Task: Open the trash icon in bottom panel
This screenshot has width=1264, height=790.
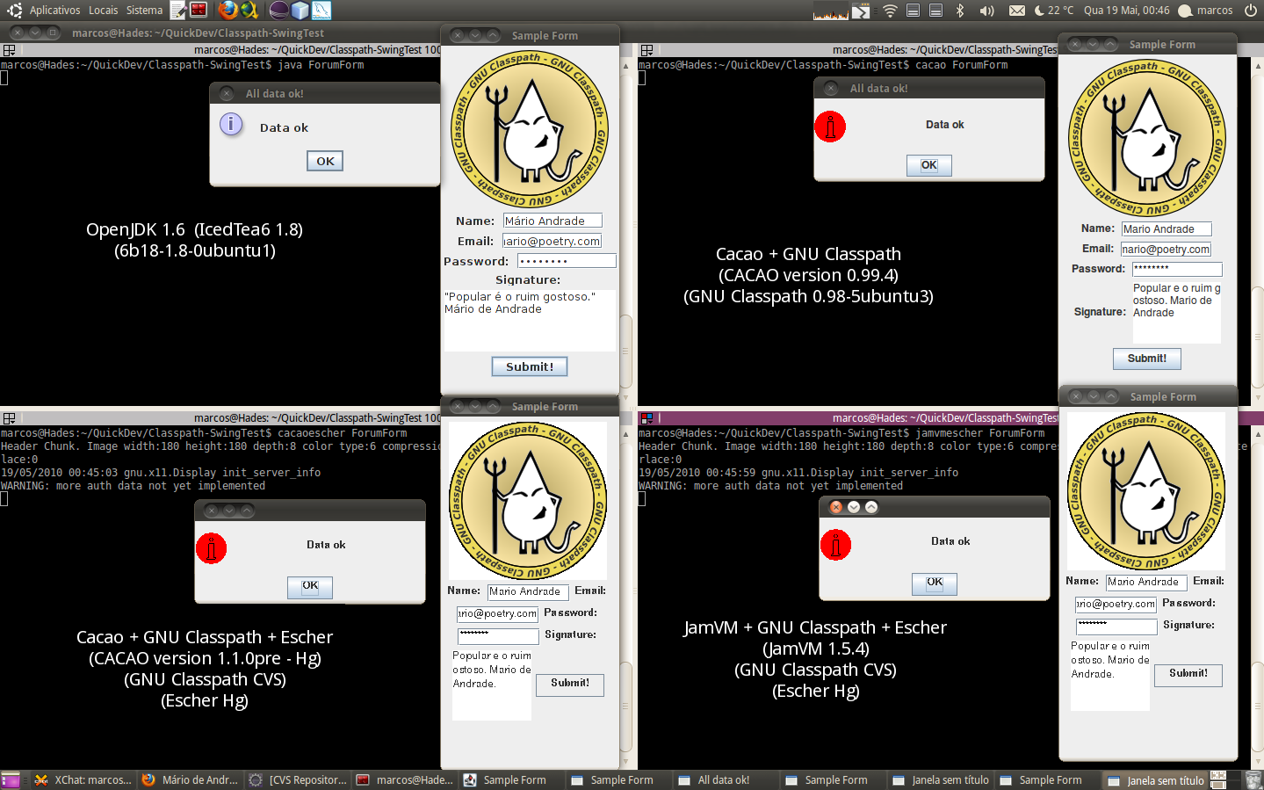Action: tap(1253, 780)
